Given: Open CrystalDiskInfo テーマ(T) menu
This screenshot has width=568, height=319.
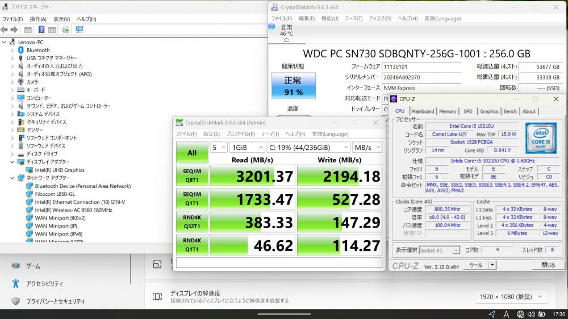Looking at the screenshot, I should 353,19.
